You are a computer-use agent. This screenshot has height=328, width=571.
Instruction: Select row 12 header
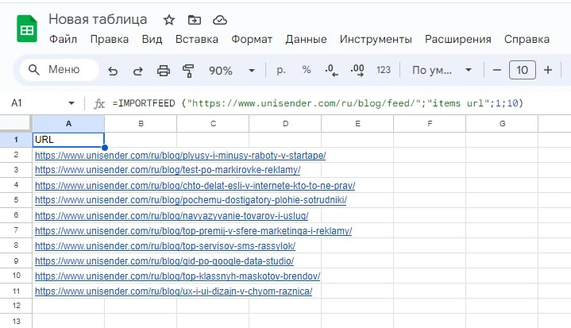point(16,306)
